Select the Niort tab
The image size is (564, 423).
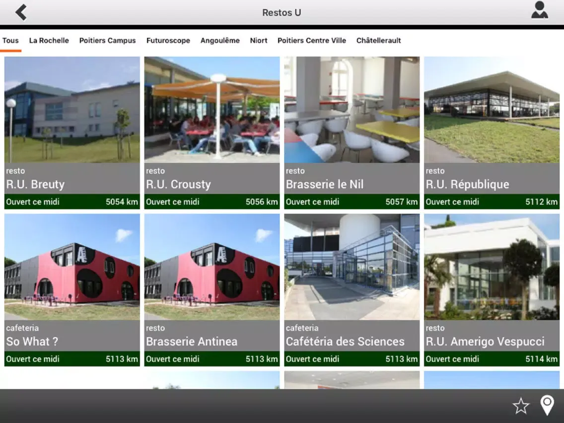[x=259, y=40]
